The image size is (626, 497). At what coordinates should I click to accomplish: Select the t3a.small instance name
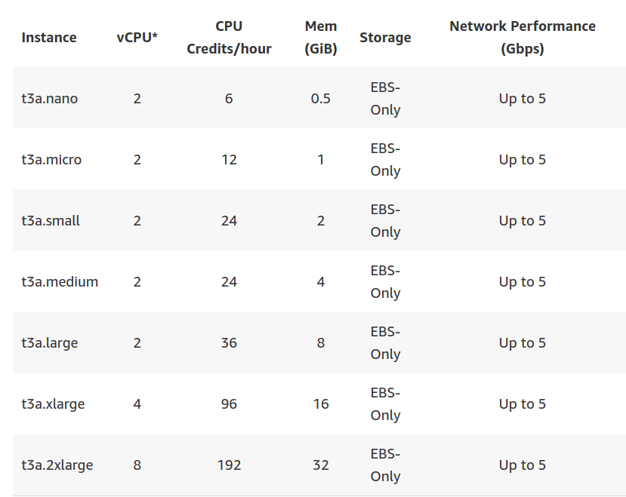51,220
